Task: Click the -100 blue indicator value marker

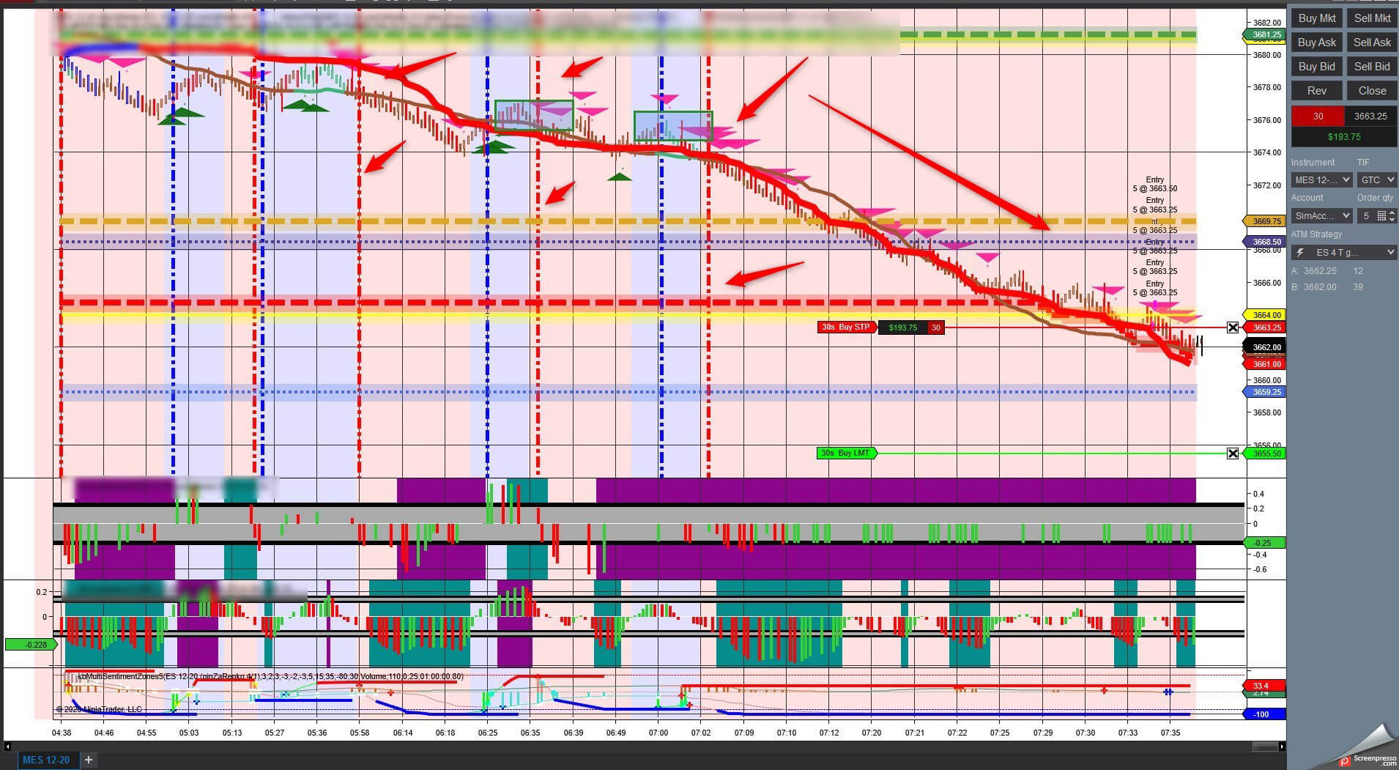Action: coord(1266,714)
